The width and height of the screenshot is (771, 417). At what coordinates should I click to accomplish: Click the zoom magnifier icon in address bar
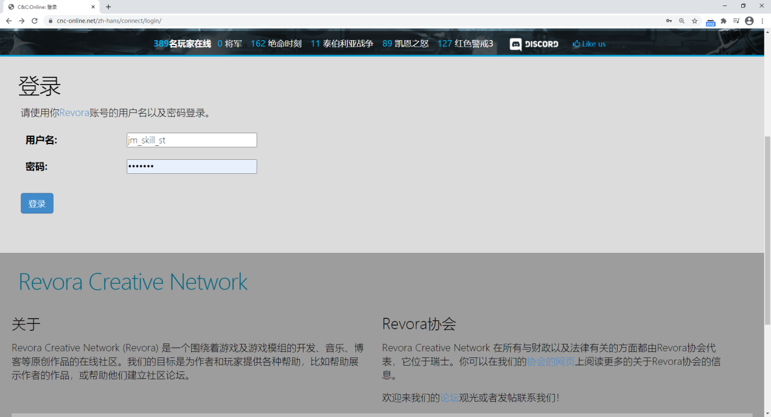pos(682,21)
